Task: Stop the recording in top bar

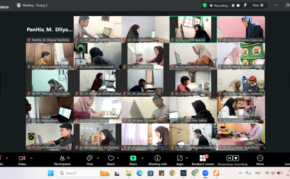Action: 238,5
